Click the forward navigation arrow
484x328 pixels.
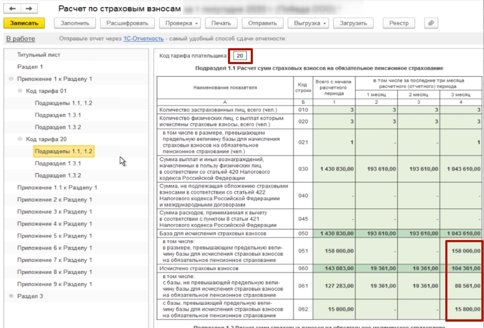tap(29, 9)
